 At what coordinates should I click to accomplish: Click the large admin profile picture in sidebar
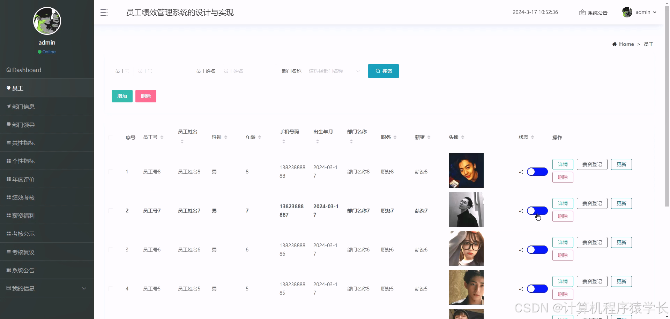coord(47,21)
